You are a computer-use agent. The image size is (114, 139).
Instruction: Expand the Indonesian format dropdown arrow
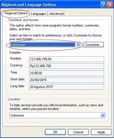click(78, 45)
